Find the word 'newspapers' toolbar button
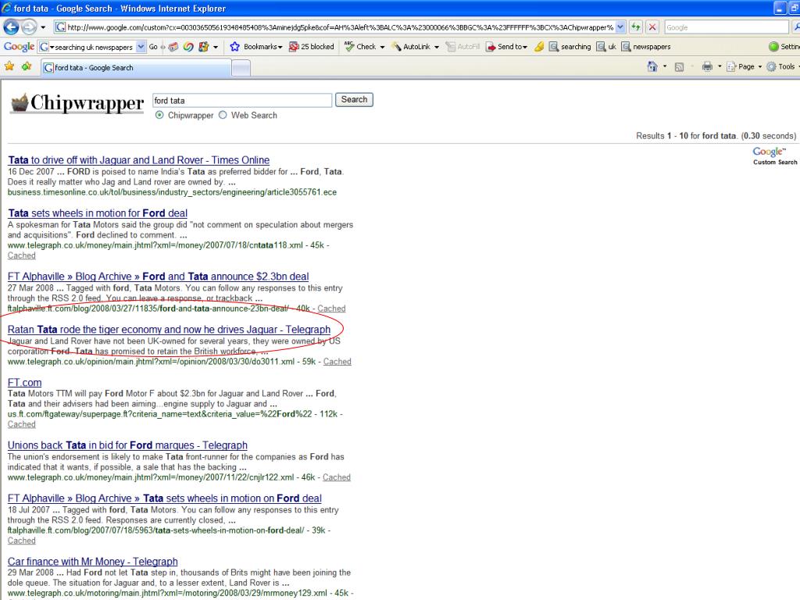 click(646, 46)
